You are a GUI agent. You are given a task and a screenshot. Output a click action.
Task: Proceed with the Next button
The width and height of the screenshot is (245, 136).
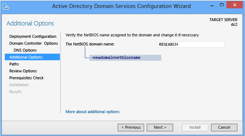(160, 127)
